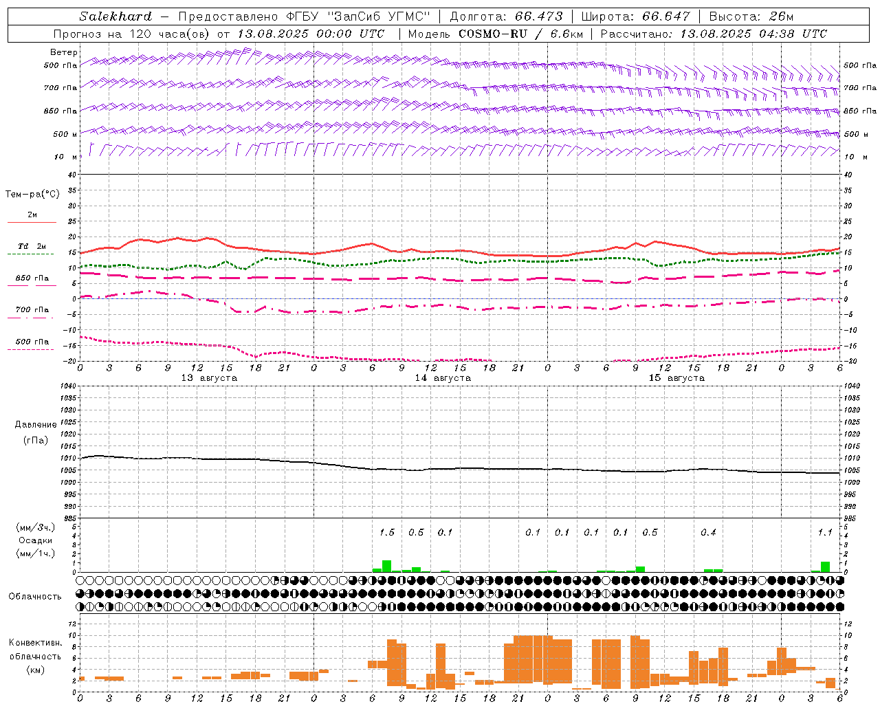This screenshot has width=880, height=704.
Task: Click the '0.4' precipitation amount value
Action: point(708,532)
